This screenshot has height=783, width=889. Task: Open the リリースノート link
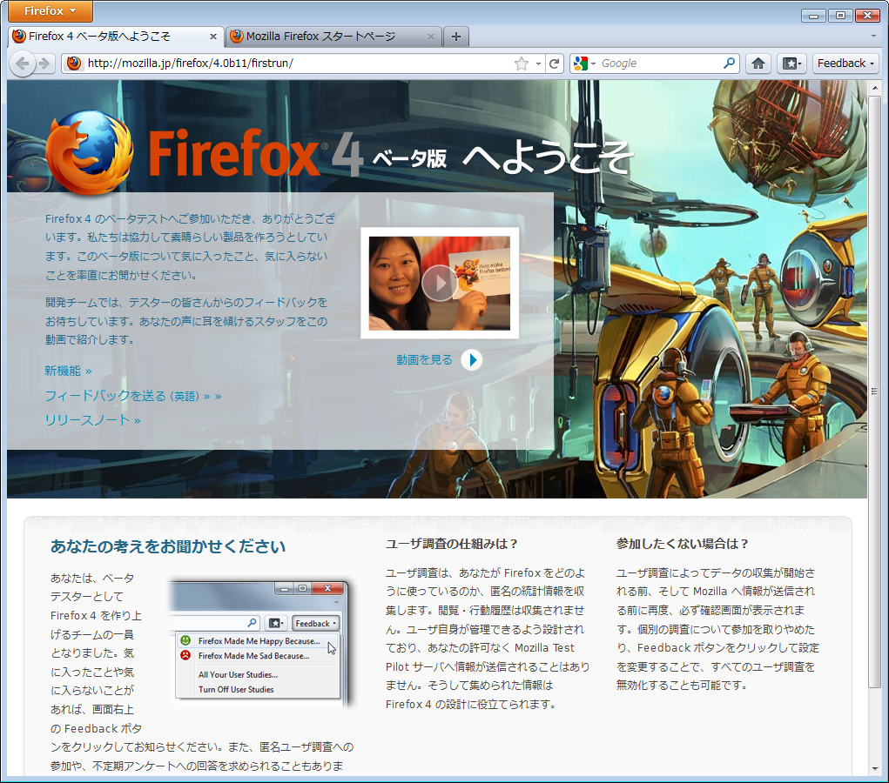coord(93,420)
